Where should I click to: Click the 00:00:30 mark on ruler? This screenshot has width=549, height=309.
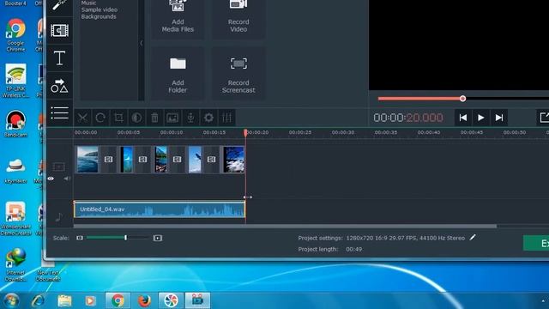click(343, 132)
